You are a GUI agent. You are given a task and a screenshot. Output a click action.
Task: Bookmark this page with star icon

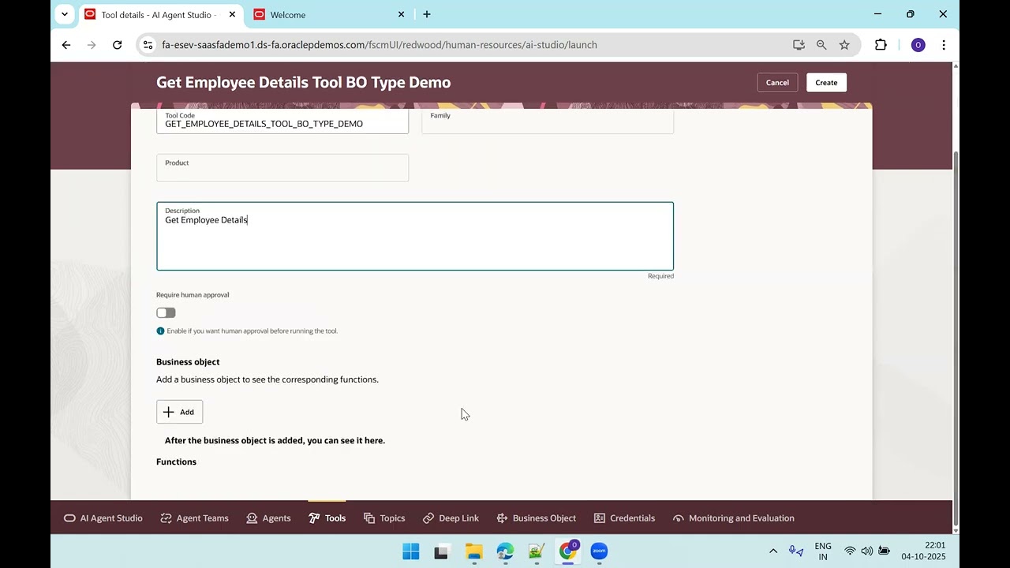tap(844, 45)
